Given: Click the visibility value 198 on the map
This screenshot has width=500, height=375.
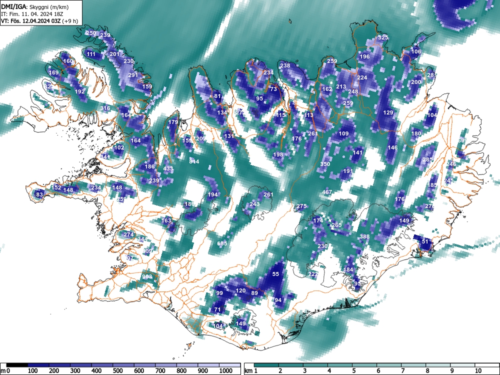Looking at the screenshot, I should (278, 154).
